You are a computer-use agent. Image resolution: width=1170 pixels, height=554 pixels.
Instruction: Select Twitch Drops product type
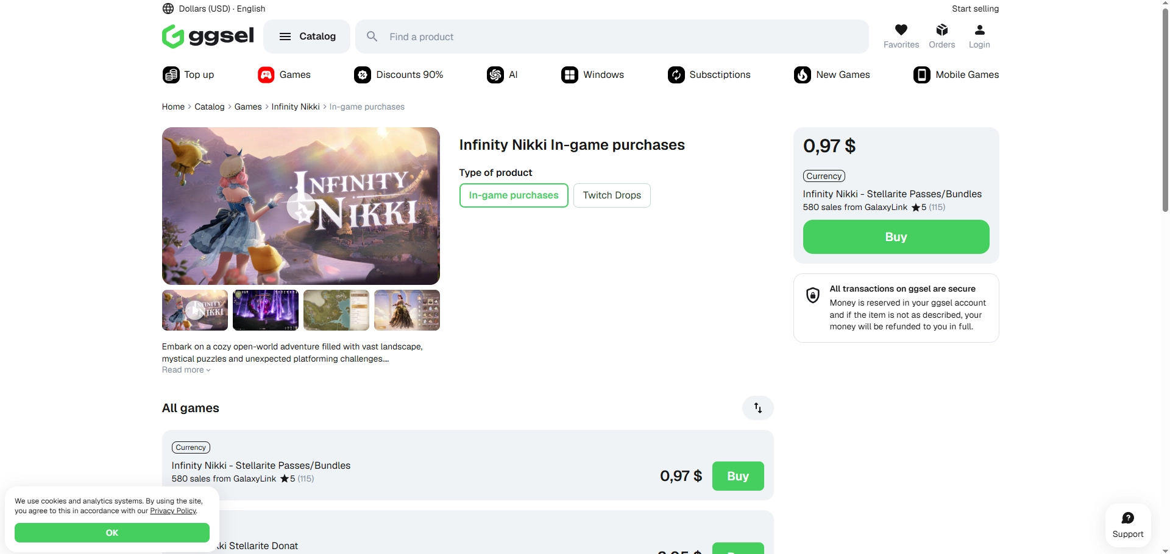[x=612, y=195]
